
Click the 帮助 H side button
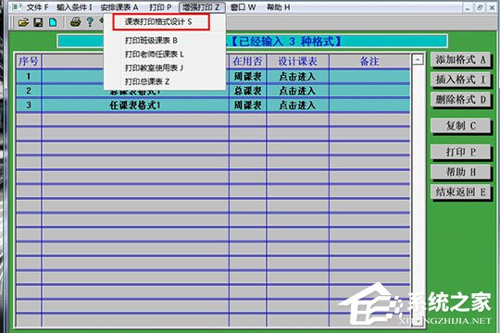(x=460, y=172)
